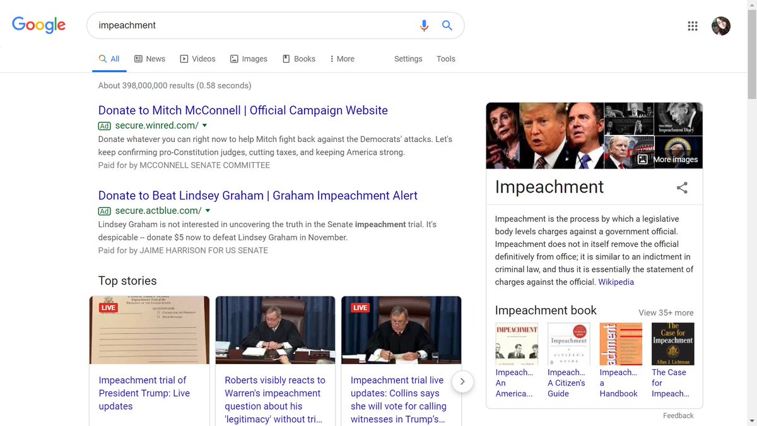Open the LIVE Collins story thumbnail image
This screenshot has height=426, width=757.
[x=401, y=330]
